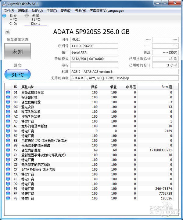Click the status orb for attribute C2
Image resolution: width=183 pixels, height=220 pixels.
pos(8,150)
